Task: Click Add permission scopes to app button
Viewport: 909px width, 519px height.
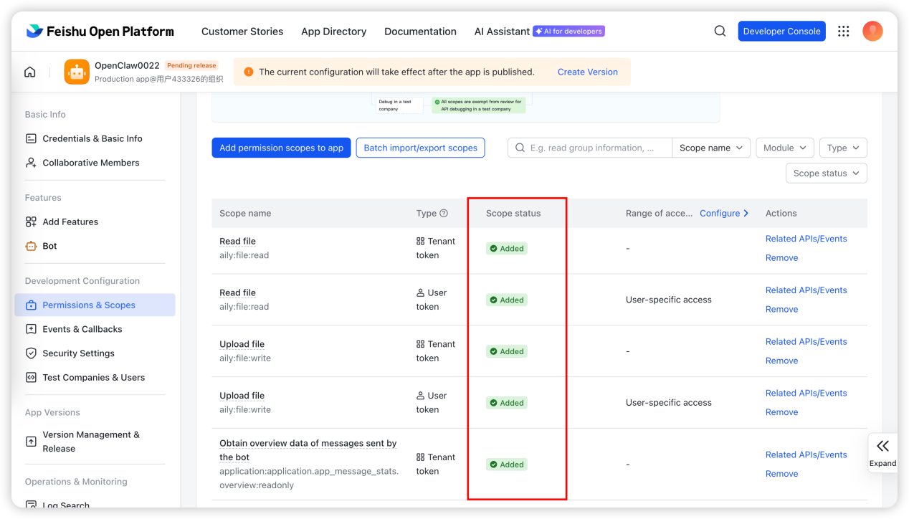Action: point(281,148)
